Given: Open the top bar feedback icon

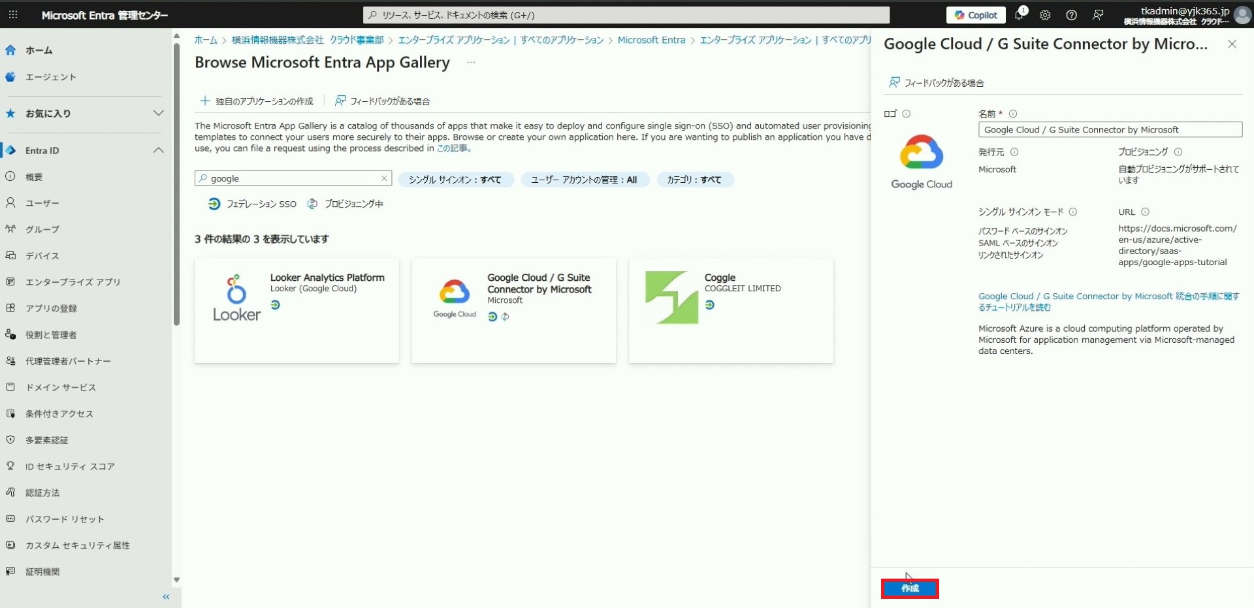Looking at the screenshot, I should pyautogui.click(x=1098, y=15).
